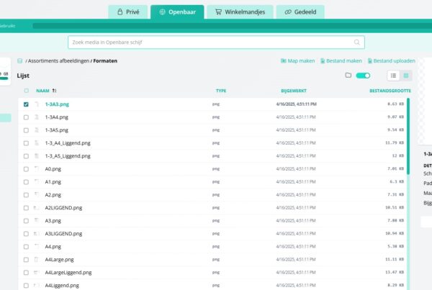Switch to list view layout
Viewport: 432px width, 290px height.
tap(393, 76)
